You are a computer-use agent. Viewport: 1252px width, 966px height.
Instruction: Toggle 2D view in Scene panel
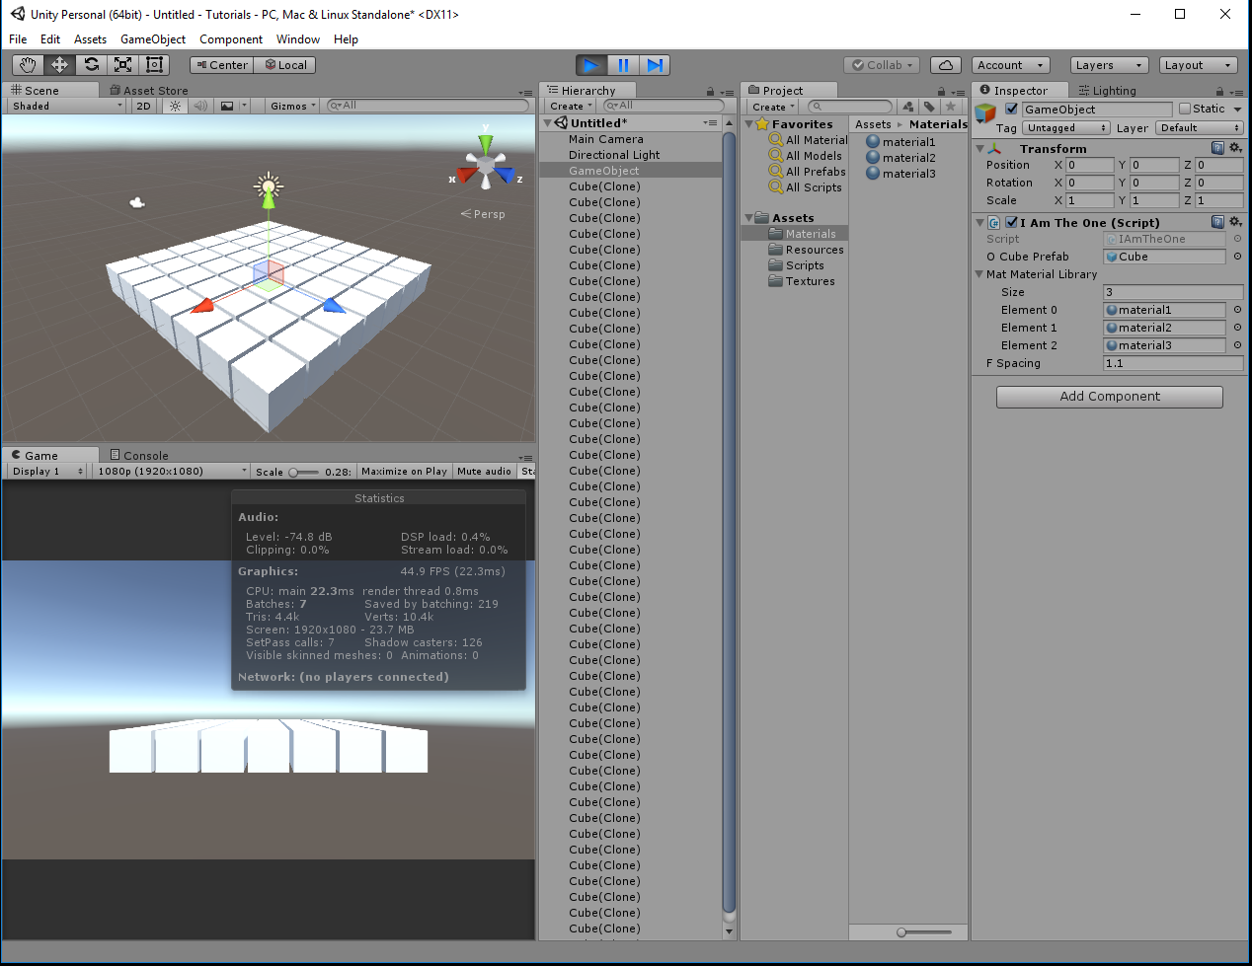[x=143, y=107]
